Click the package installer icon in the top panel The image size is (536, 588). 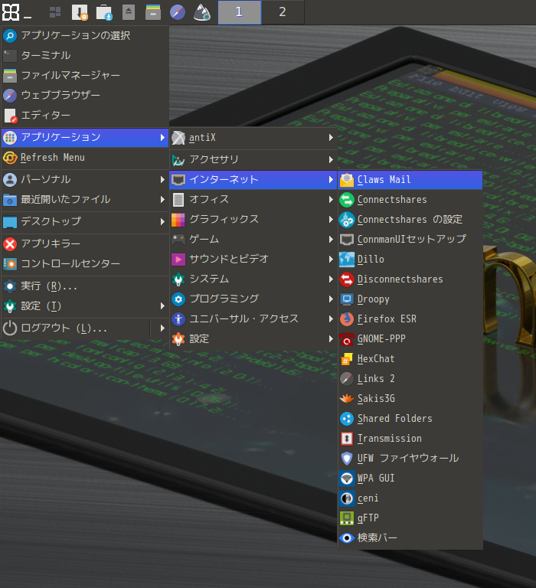click(80, 12)
